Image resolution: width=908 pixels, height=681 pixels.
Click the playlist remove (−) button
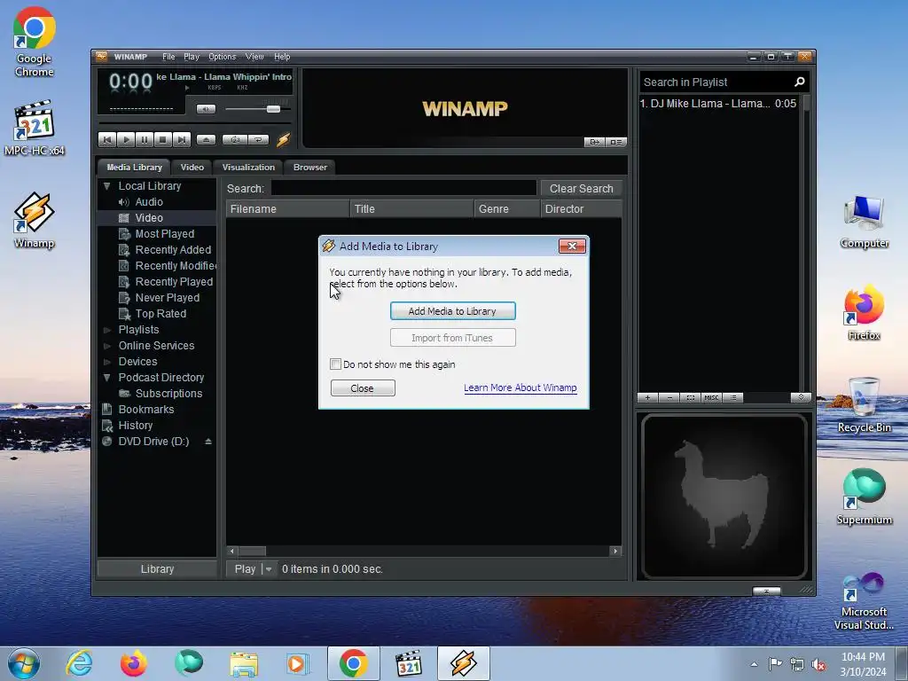pyautogui.click(x=669, y=398)
